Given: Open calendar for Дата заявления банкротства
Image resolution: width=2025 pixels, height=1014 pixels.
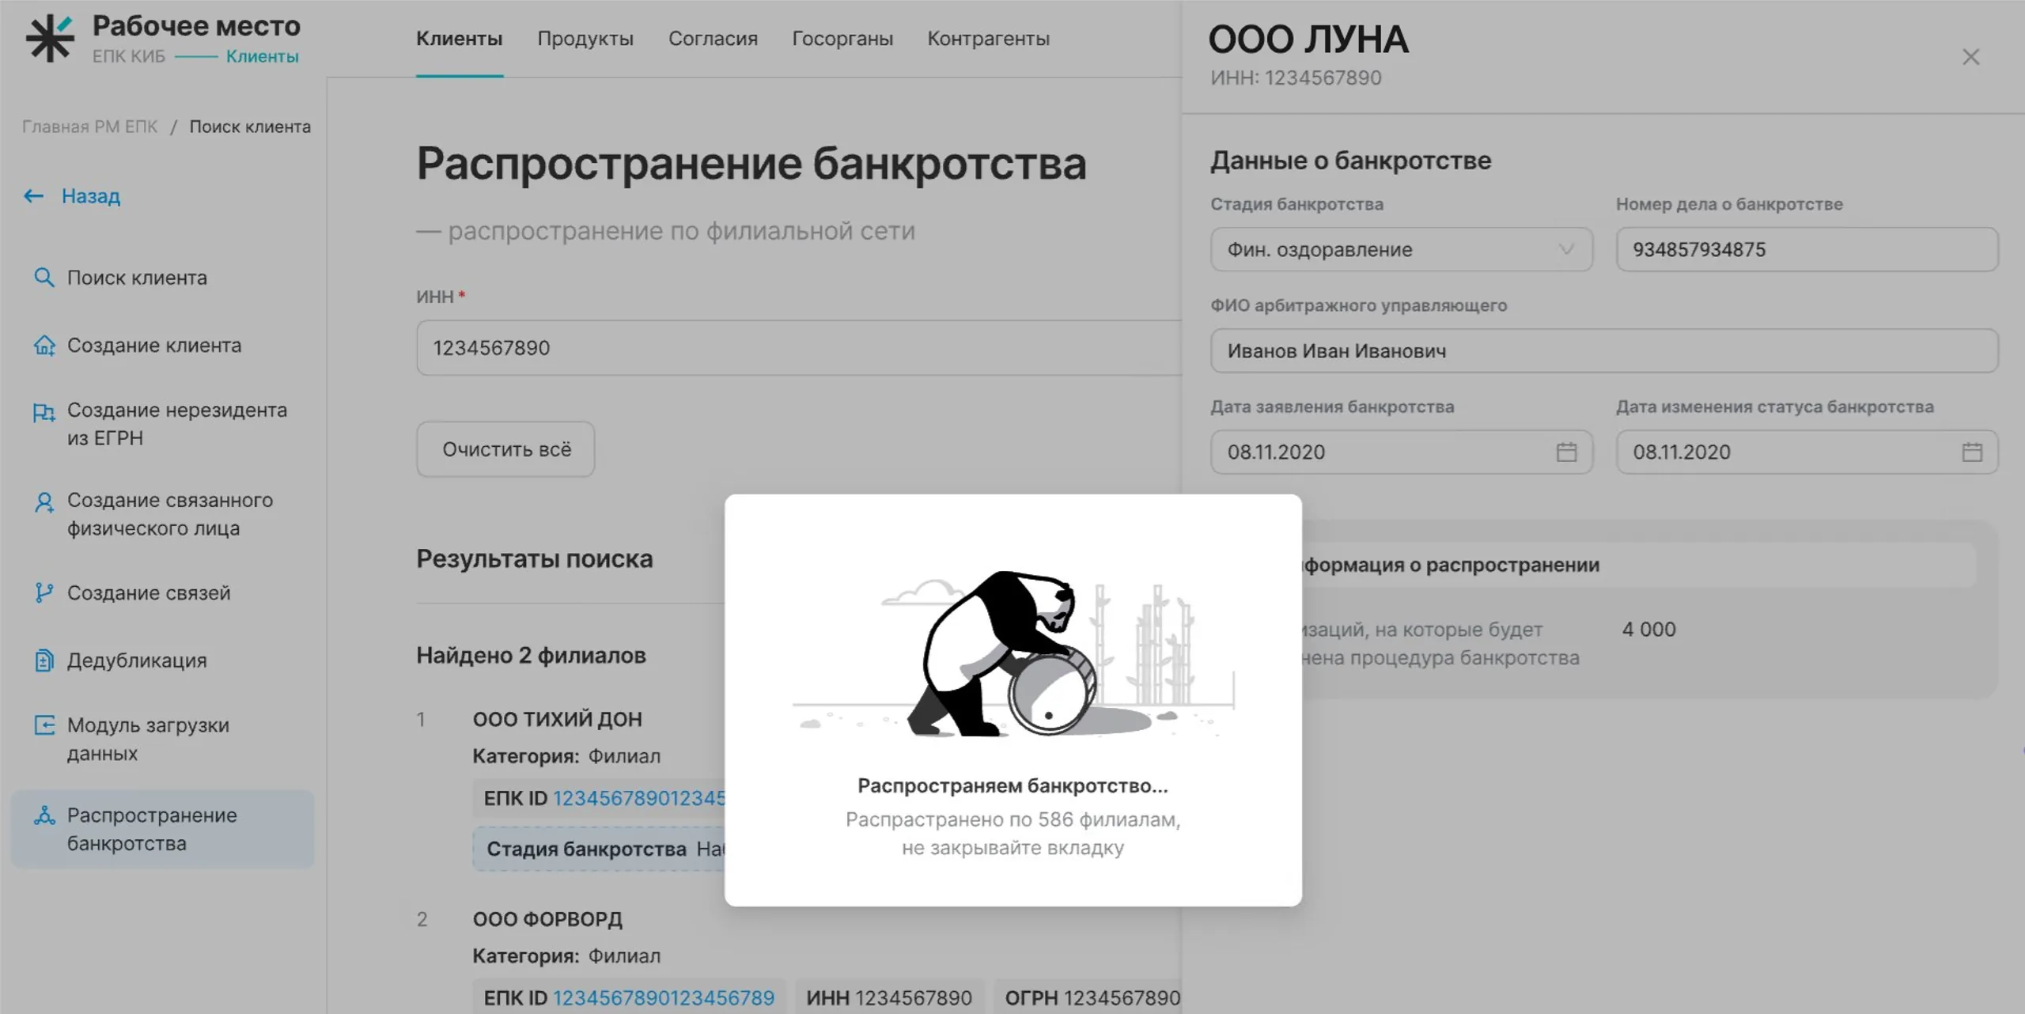Looking at the screenshot, I should [x=1566, y=452].
